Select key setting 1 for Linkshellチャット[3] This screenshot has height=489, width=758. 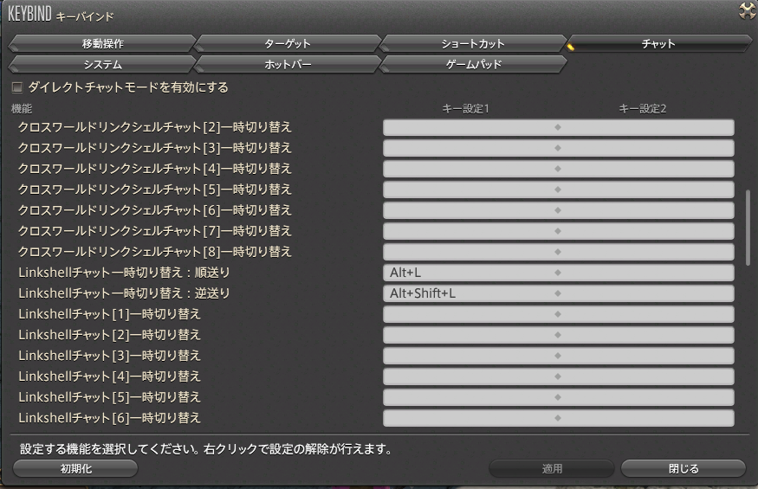pyautogui.click(x=470, y=356)
